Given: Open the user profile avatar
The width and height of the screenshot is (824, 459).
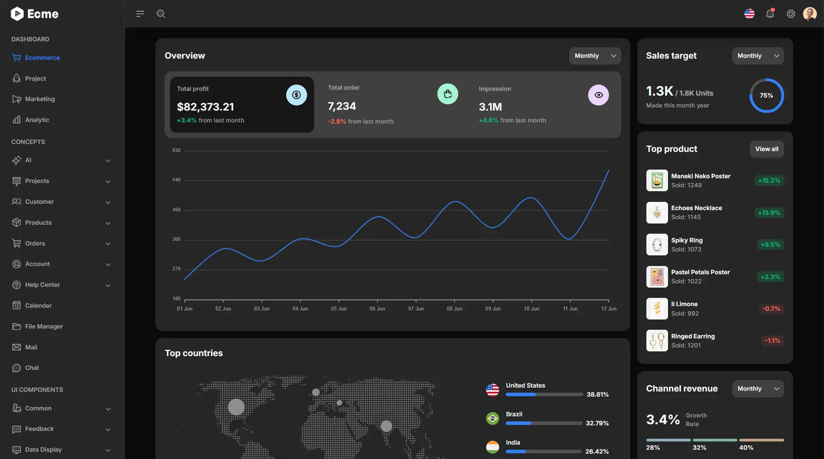Looking at the screenshot, I should pyautogui.click(x=809, y=14).
